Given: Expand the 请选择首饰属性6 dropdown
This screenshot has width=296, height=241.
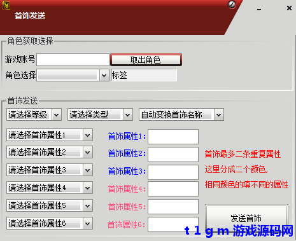Looking at the screenshot, I should pyautogui.click(x=88, y=223).
